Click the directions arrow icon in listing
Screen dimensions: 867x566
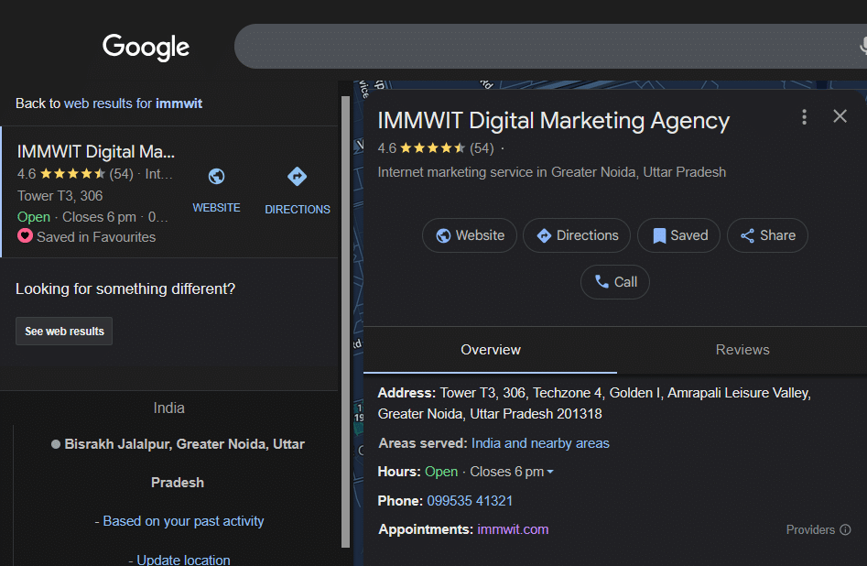pyautogui.click(x=297, y=177)
